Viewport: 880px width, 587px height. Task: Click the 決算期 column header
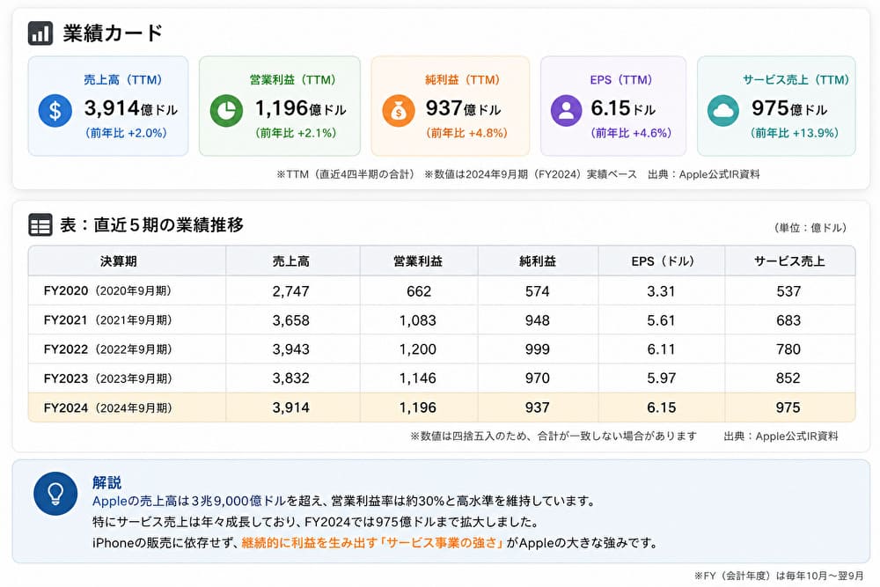pyautogui.click(x=119, y=261)
